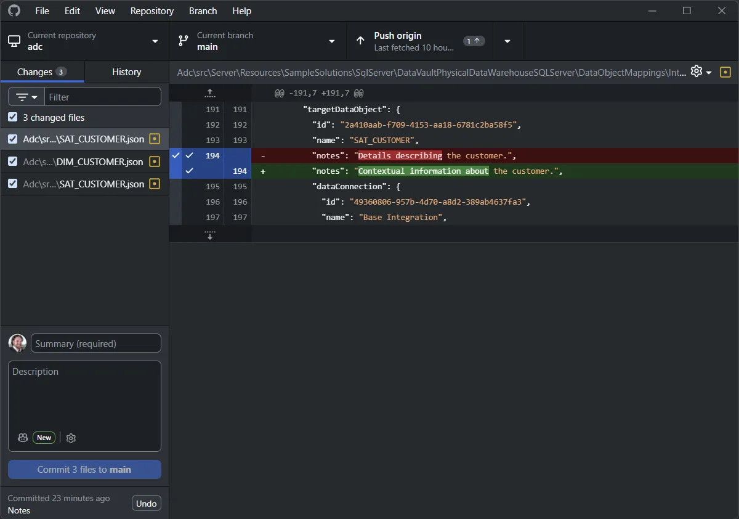This screenshot has width=739, height=519.
Task: Click the modified file icon in diff header
Action: 725,72
